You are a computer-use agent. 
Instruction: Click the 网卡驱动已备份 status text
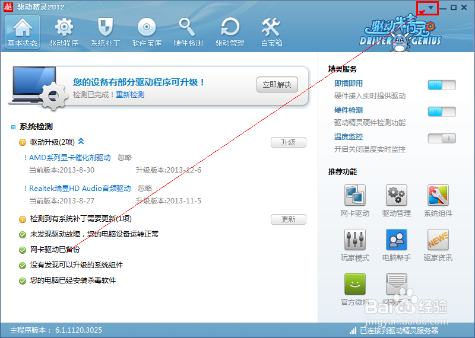click(x=55, y=249)
